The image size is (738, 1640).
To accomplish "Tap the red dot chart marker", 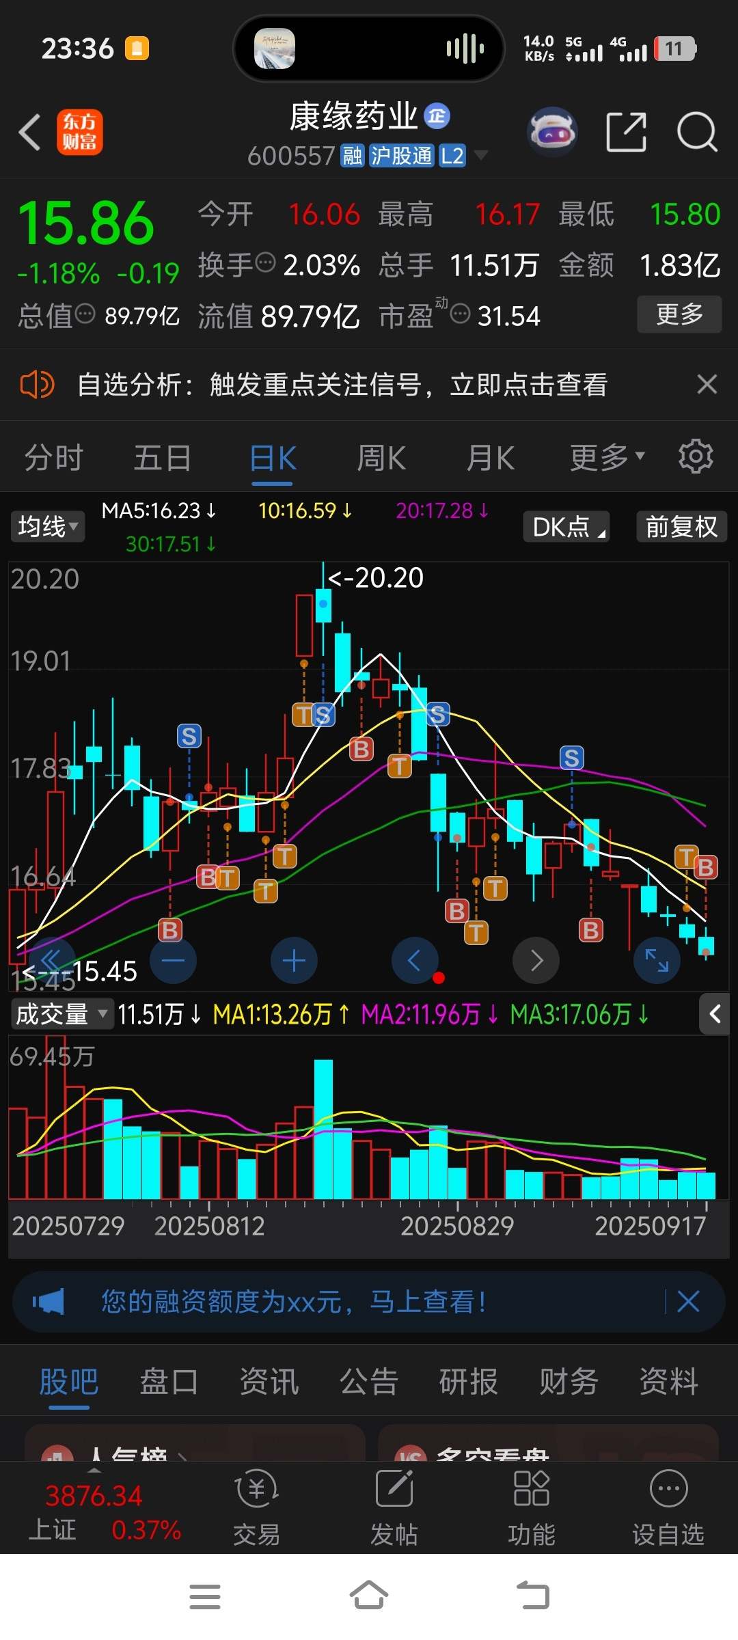I will [439, 978].
